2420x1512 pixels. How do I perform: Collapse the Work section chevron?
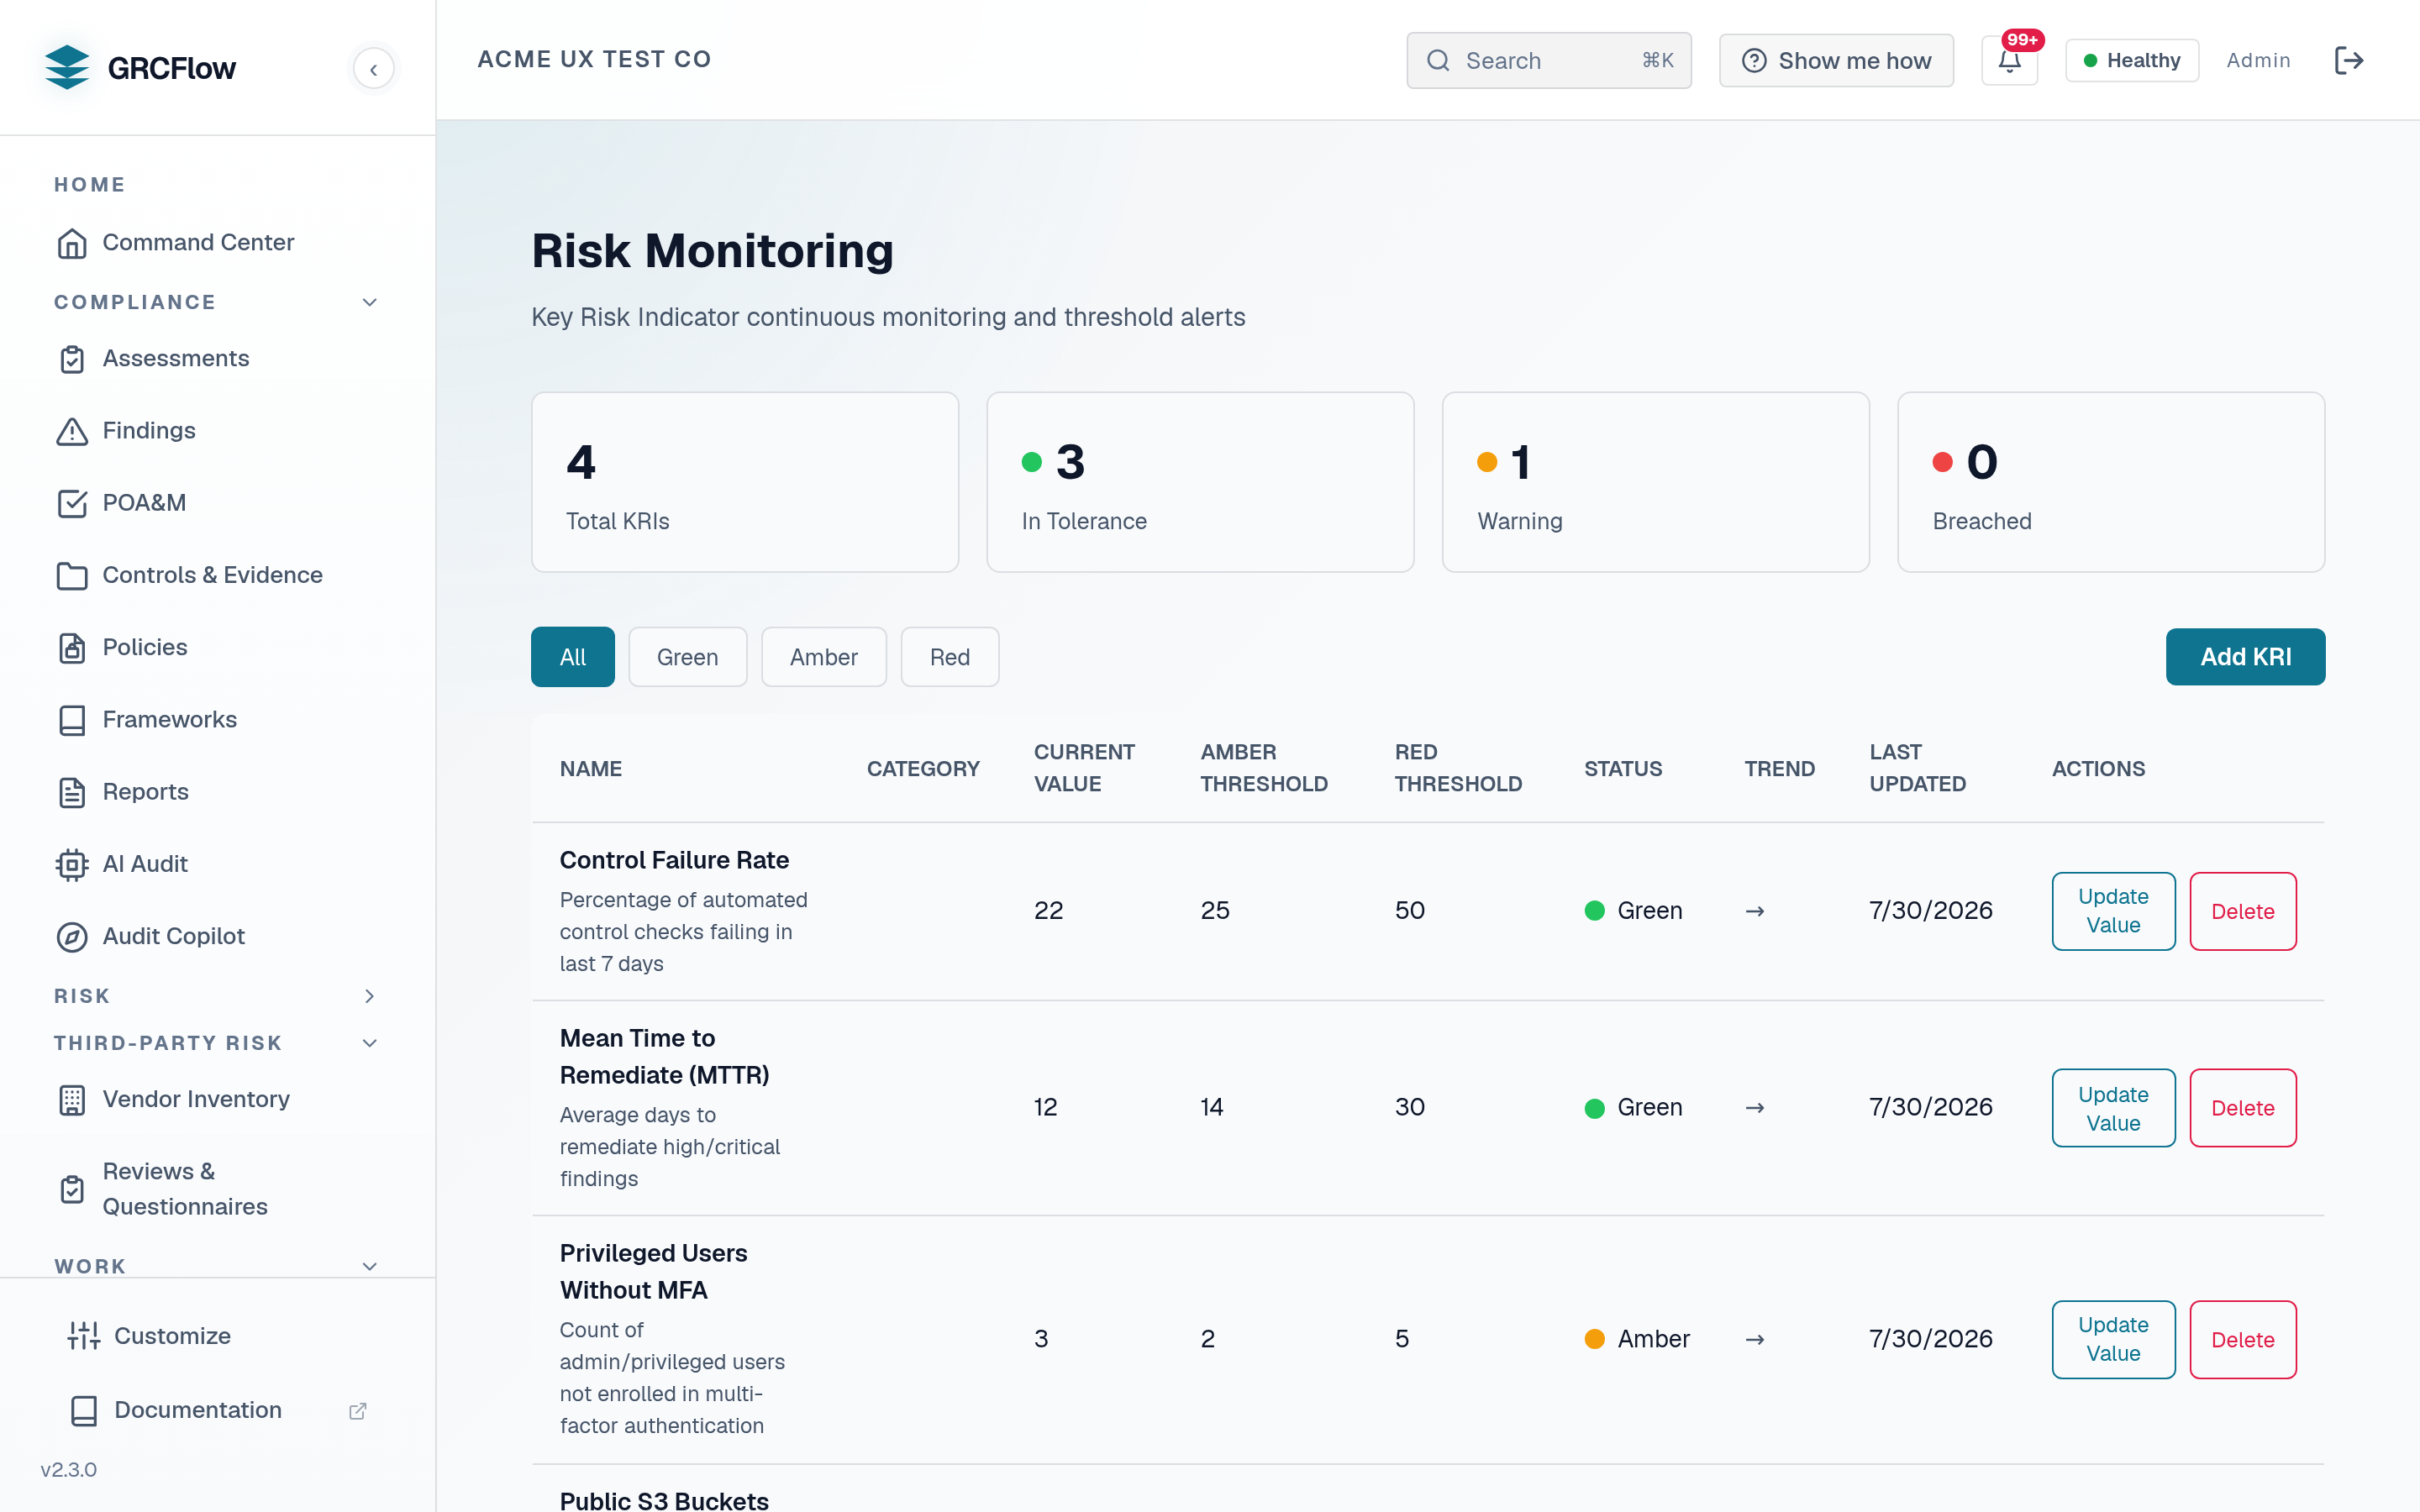pos(370,1266)
